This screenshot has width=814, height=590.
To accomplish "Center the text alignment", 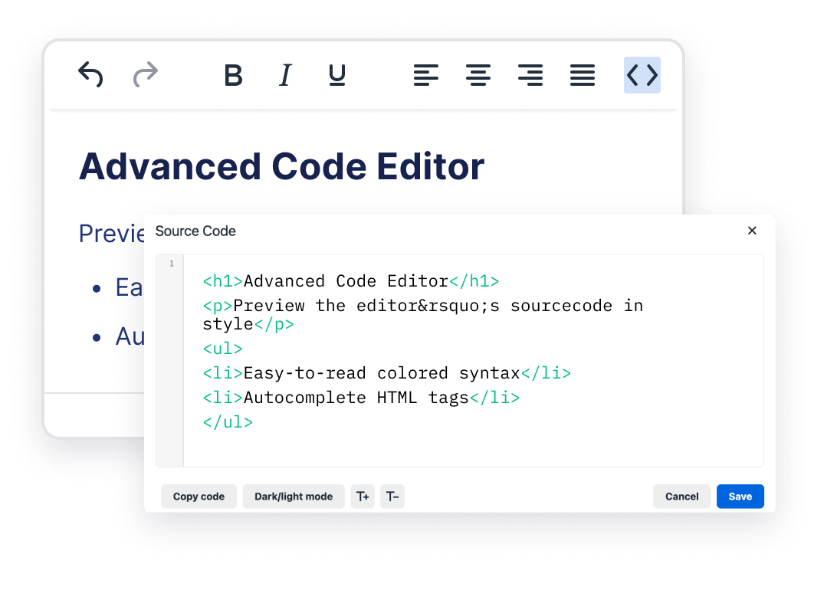I will 478,75.
